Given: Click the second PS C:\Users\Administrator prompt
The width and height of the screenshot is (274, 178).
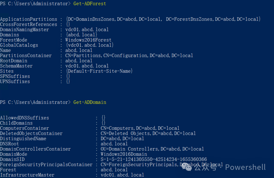Looking at the screenshot, I should tap(35, 102).
